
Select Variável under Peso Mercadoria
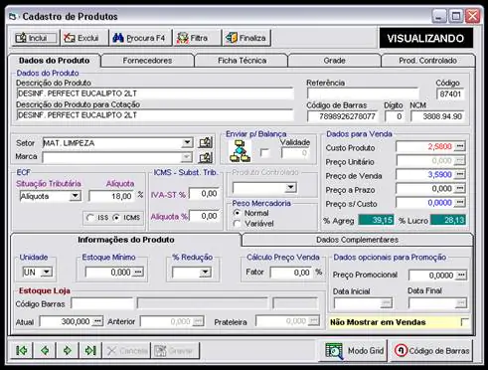pyautogui.click(x=237, y=224)
